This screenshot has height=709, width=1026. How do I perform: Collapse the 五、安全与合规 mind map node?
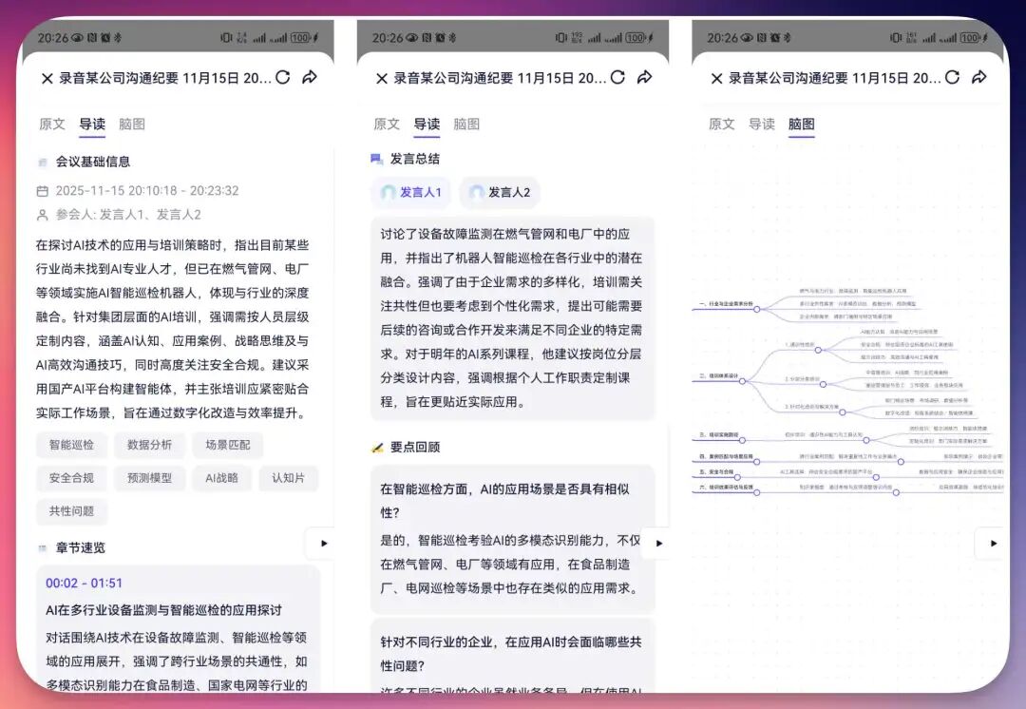click(x=737, y=477)
